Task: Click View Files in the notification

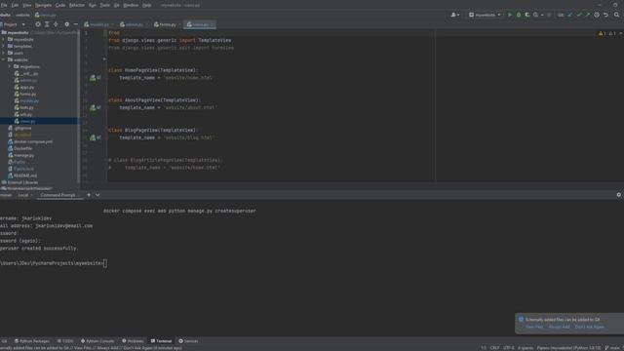Action: [x=534, y=327]
